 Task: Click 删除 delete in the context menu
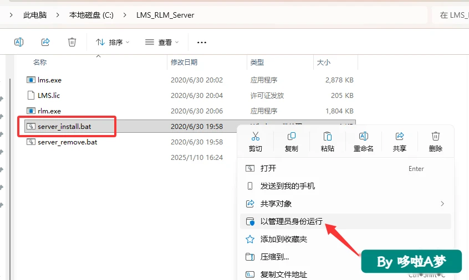click(x=436, y=142)
